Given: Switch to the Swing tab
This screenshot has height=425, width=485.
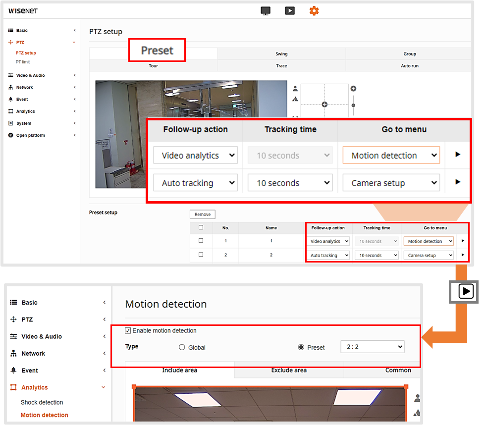Looking at the screenshot, I should click(x=281, y=53).
